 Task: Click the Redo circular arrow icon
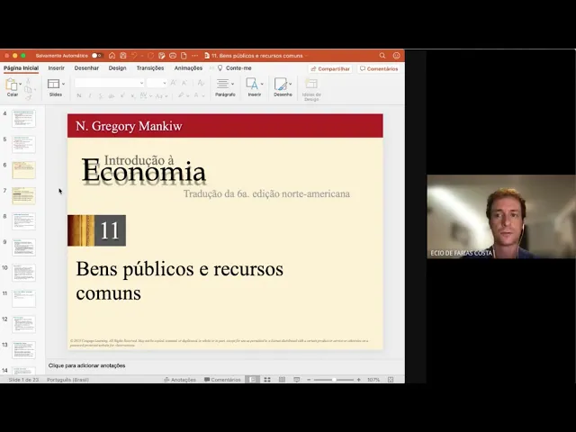coord(150,56)
